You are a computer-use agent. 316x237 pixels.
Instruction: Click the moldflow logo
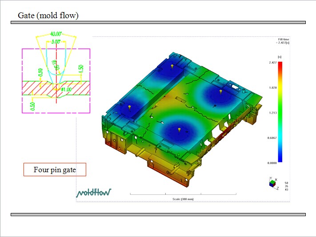tap(94, 192)
